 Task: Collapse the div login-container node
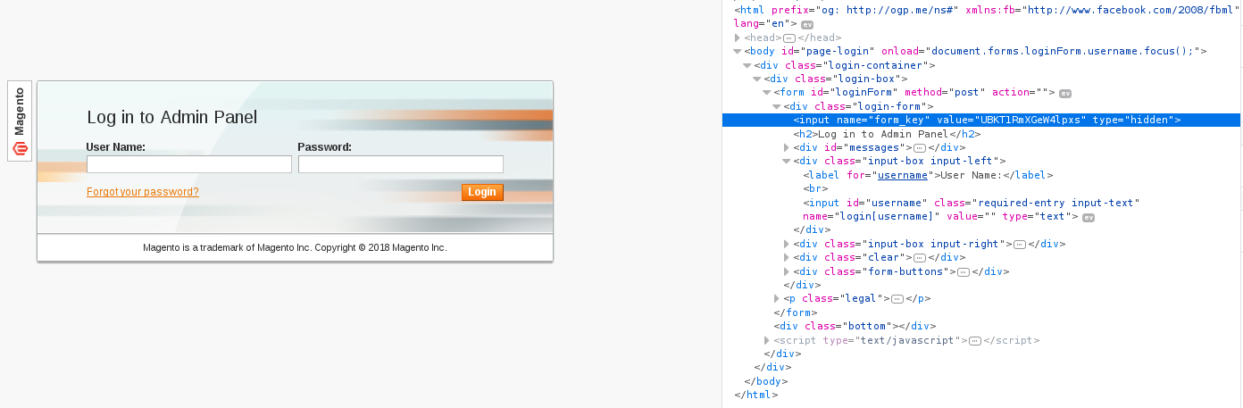(x=747, y=65)
